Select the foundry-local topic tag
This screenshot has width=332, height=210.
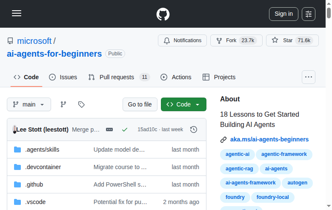pyautogui.click(x=272, y=197)
